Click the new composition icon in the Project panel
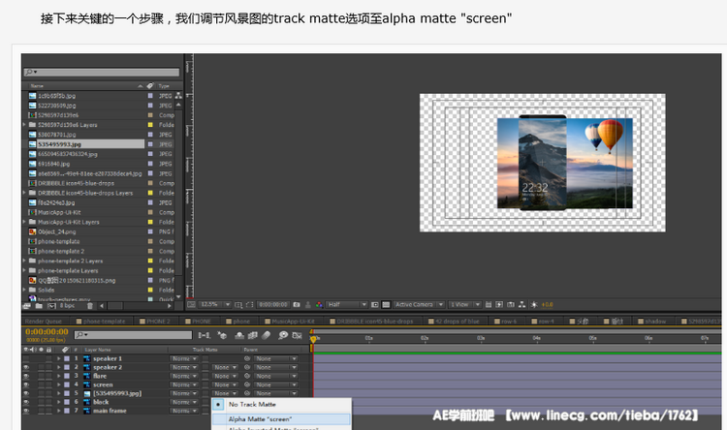Screen dimensions: 727x430 (51, 306)
